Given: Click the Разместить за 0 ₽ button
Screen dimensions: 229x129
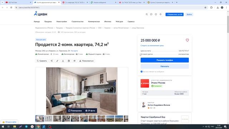Looking at the screenshot, I should tap(174, 14).
